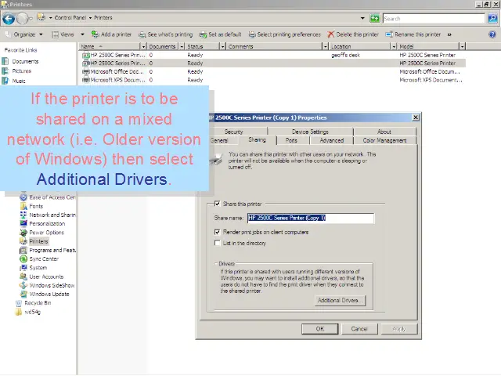Switch to the Security tab
The image size is (501, 376).
(x=238, y=132)
